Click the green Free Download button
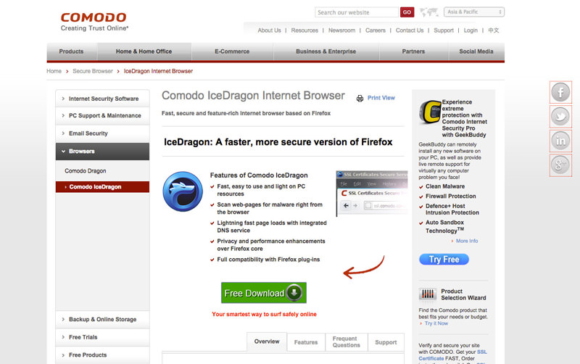The height and width of the screenshot is (364, 580). (264, 293)
